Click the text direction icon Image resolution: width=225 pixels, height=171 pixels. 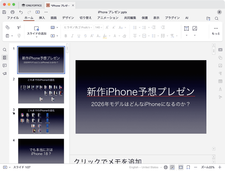click(172, 36)
